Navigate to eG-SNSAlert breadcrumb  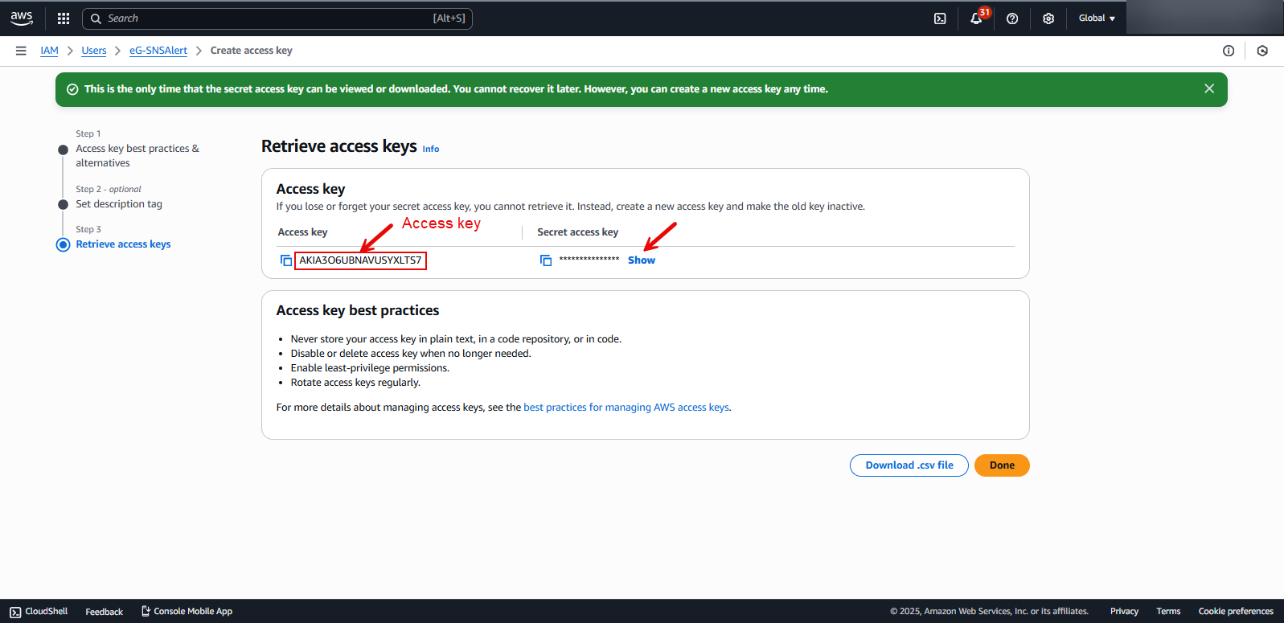point(158,51)
